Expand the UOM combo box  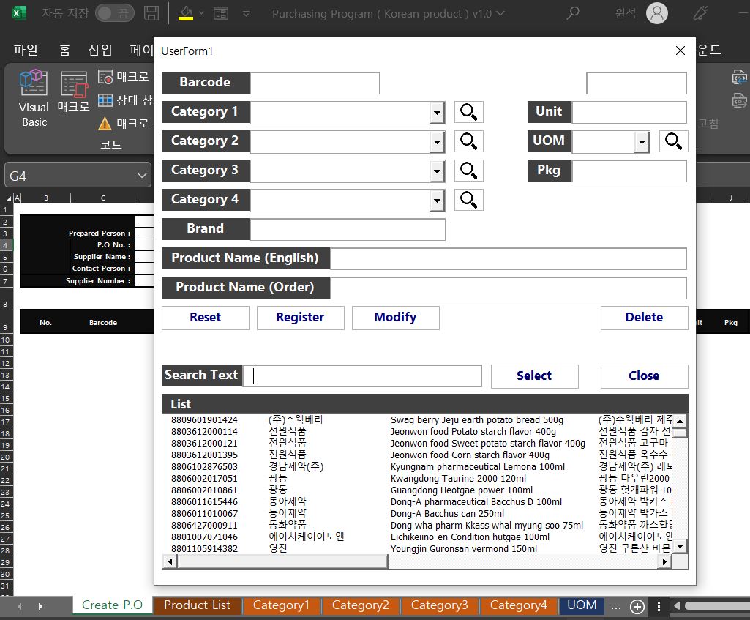[642, 142]
